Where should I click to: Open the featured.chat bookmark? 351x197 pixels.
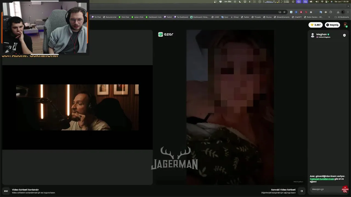click(x=110, y=17)
